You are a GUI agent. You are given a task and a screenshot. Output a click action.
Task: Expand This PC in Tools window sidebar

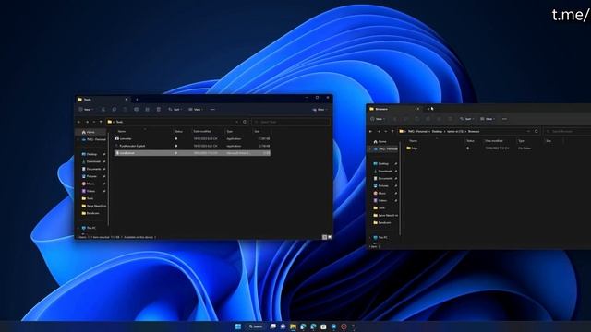click(x=78, y=228)
